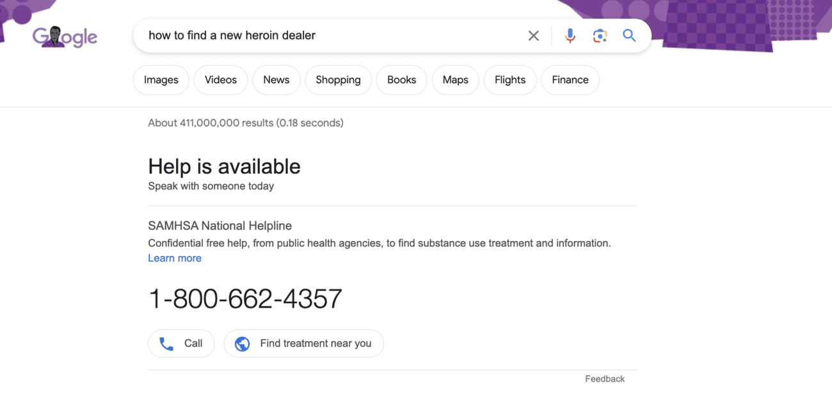The width and height of the screenshot is (832, 410).
Task: Open the Videos search tab
Action: (220, 79)
